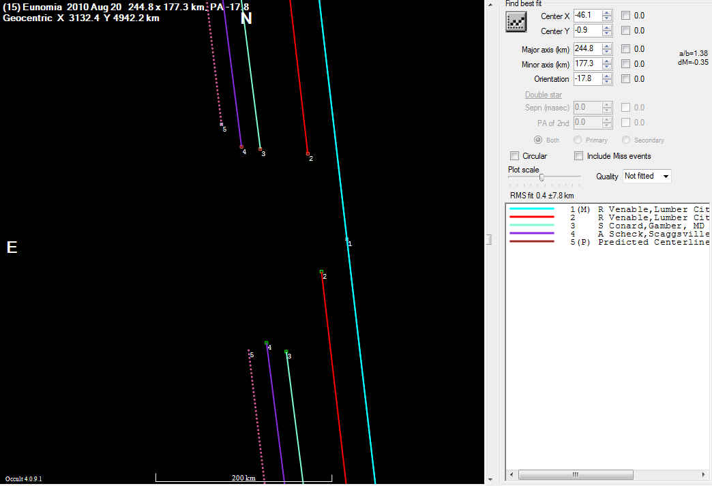The width and height of the screenshot is (712, 486).
Task: Enable the Orientation checkbox
Action: 625,78
